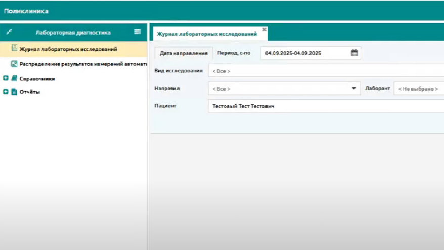The image size is (444, 250).
Task: Click the period date range field
Action: [303, 53]
